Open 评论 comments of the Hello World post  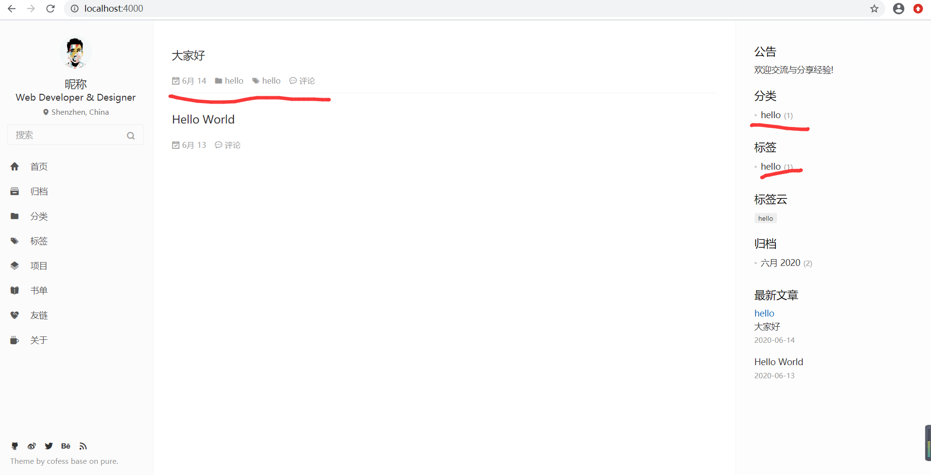coord(232,145)
